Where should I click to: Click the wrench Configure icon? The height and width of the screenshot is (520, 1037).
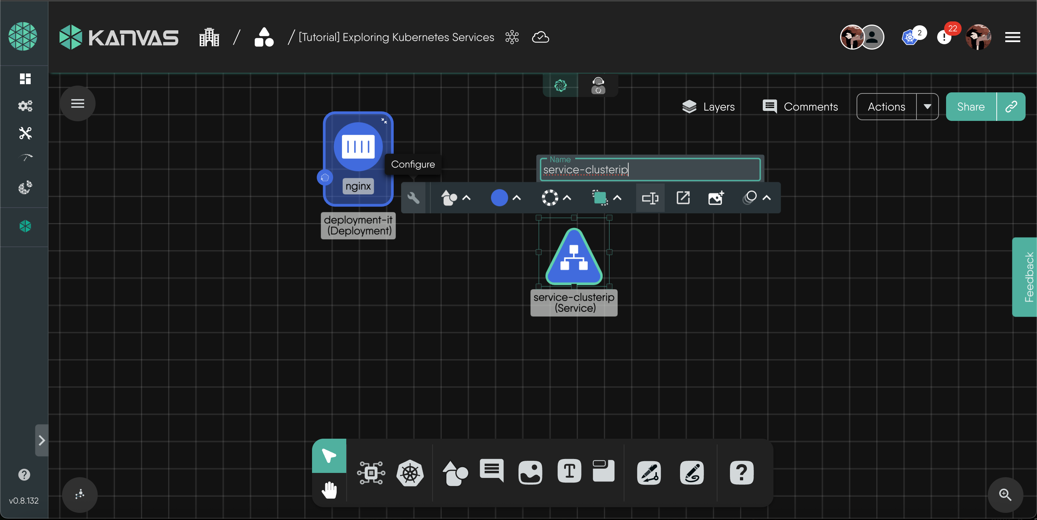413,198
